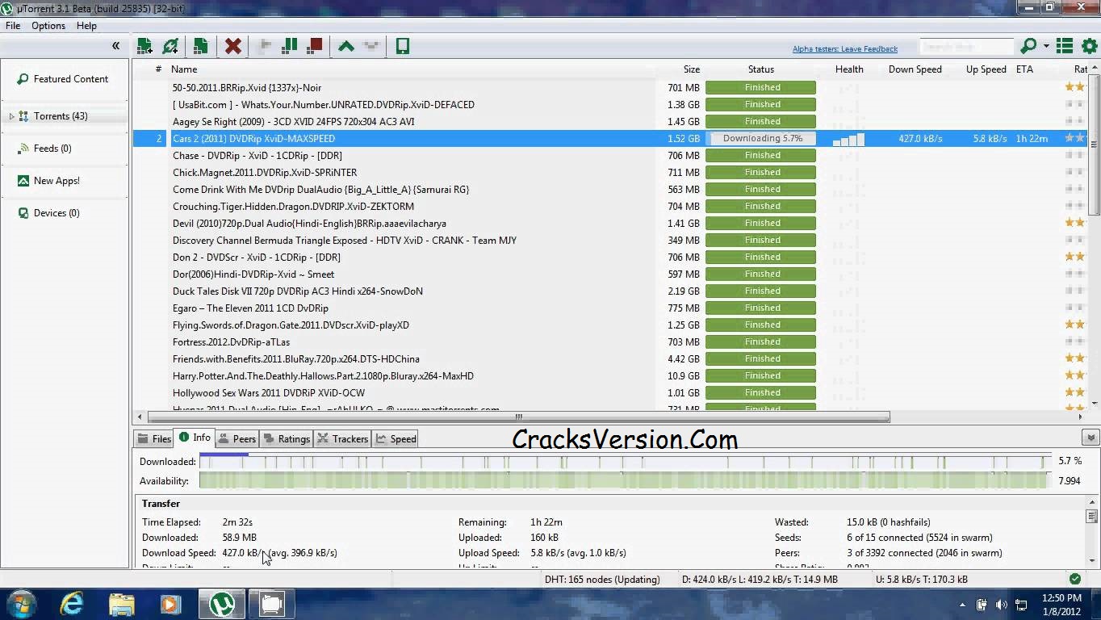Select the Harry.Potter.And.The.Deathly.Hallows torrent
Image resolution: width=1101 pixels, height=620 pixels.
click(x=609, y=375)
